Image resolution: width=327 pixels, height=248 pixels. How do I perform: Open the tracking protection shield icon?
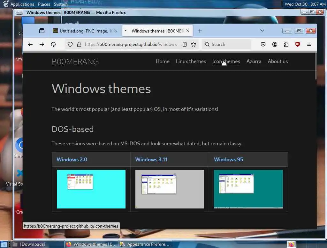point(70,44)
